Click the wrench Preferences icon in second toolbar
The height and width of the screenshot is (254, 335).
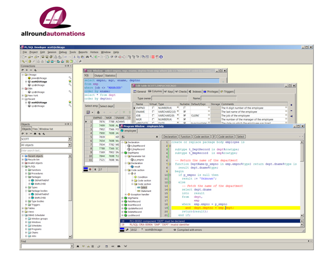click(x=80, y=61)
